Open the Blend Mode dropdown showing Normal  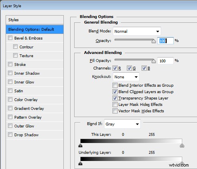[x=137, y=31]
